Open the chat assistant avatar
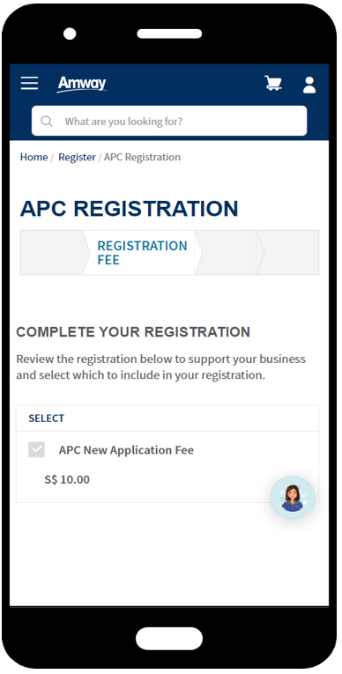This screenshot has height=674, width=342. point(293,497)
